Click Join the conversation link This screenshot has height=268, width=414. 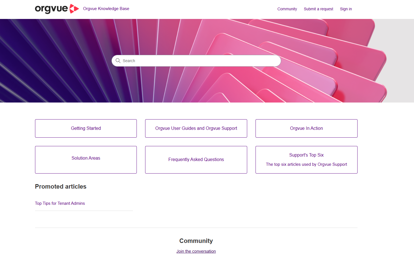(196, 251)
